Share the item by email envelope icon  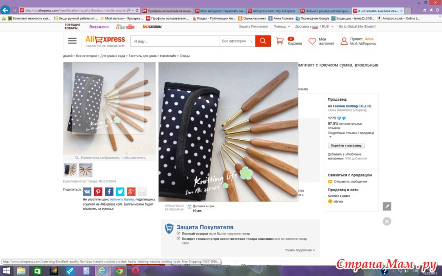142,191
